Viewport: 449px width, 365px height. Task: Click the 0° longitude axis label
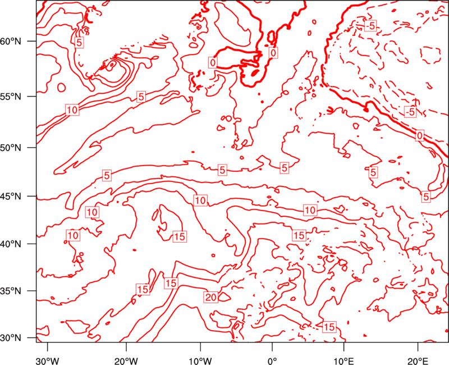(272, 361)
